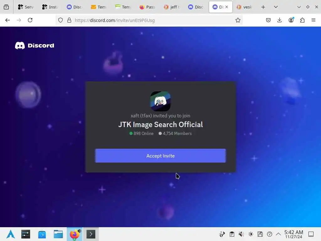Image resolution: width=321 pixels, height=241 pixels.
Task: Open the Firefox hamburger menu
Action: (313, 20)
